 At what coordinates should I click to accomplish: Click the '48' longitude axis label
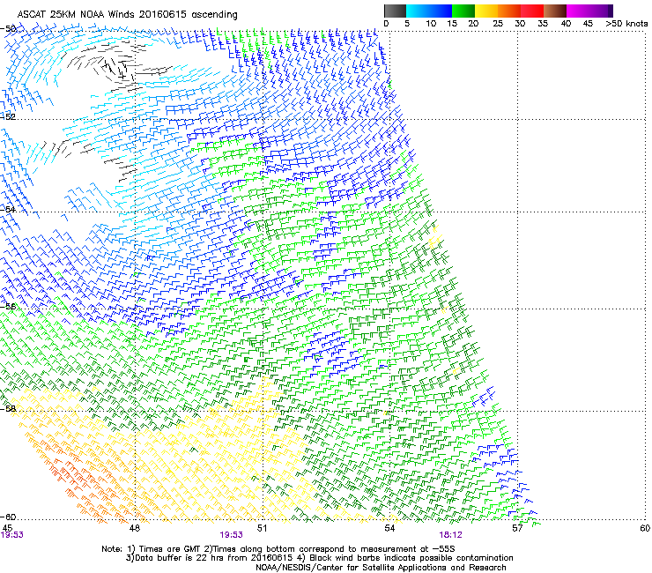134,528
